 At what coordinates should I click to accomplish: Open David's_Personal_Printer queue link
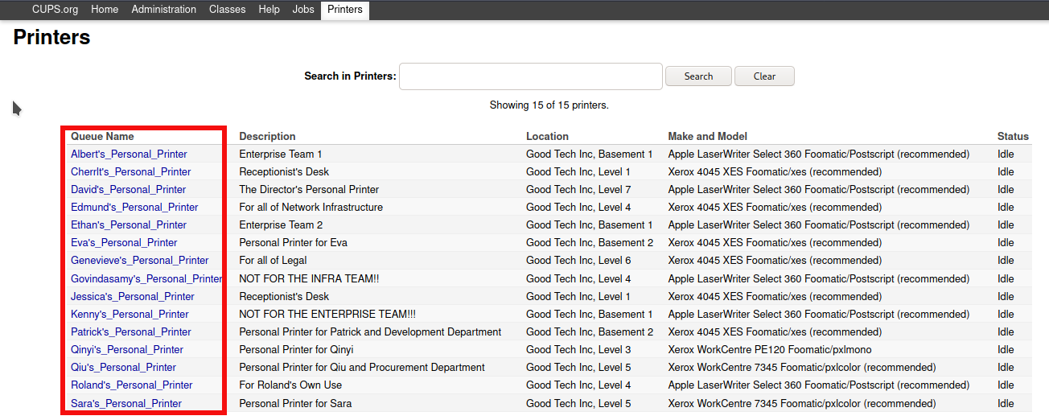coord(128,189)
